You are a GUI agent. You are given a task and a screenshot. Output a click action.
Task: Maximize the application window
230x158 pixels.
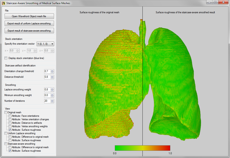(x=215, y=2)
